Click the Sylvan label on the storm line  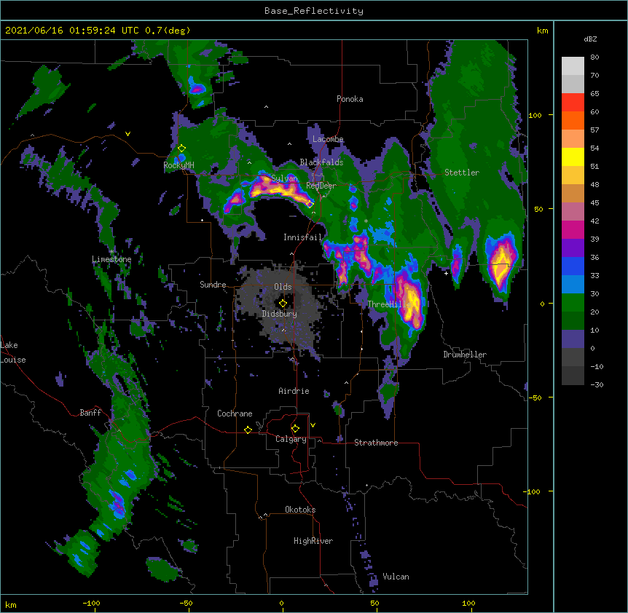(x=284, y=178)
